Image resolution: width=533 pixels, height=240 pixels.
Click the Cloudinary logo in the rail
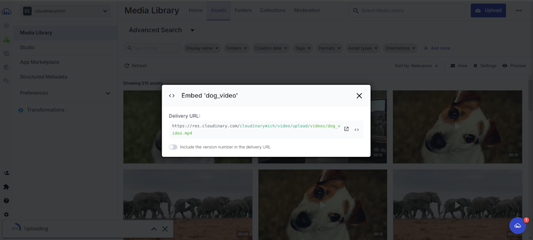[x=6, y=12]
